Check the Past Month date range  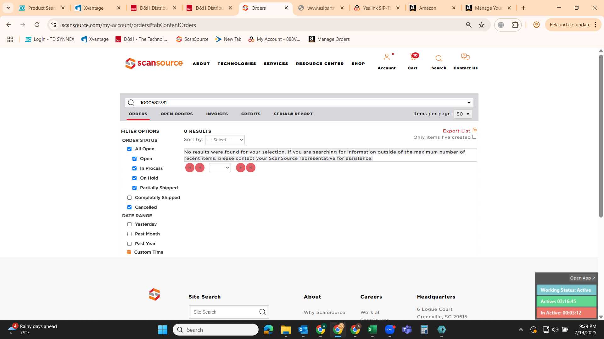(x=129, y=234)
